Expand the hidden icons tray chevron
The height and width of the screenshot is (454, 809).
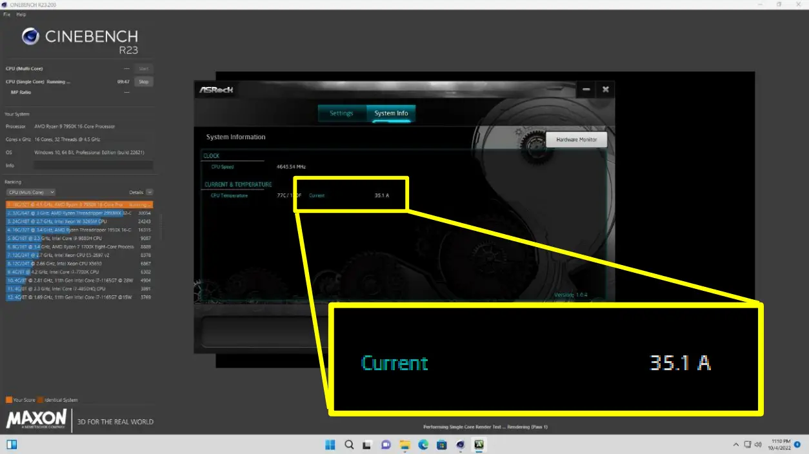[x=735, y=445]
